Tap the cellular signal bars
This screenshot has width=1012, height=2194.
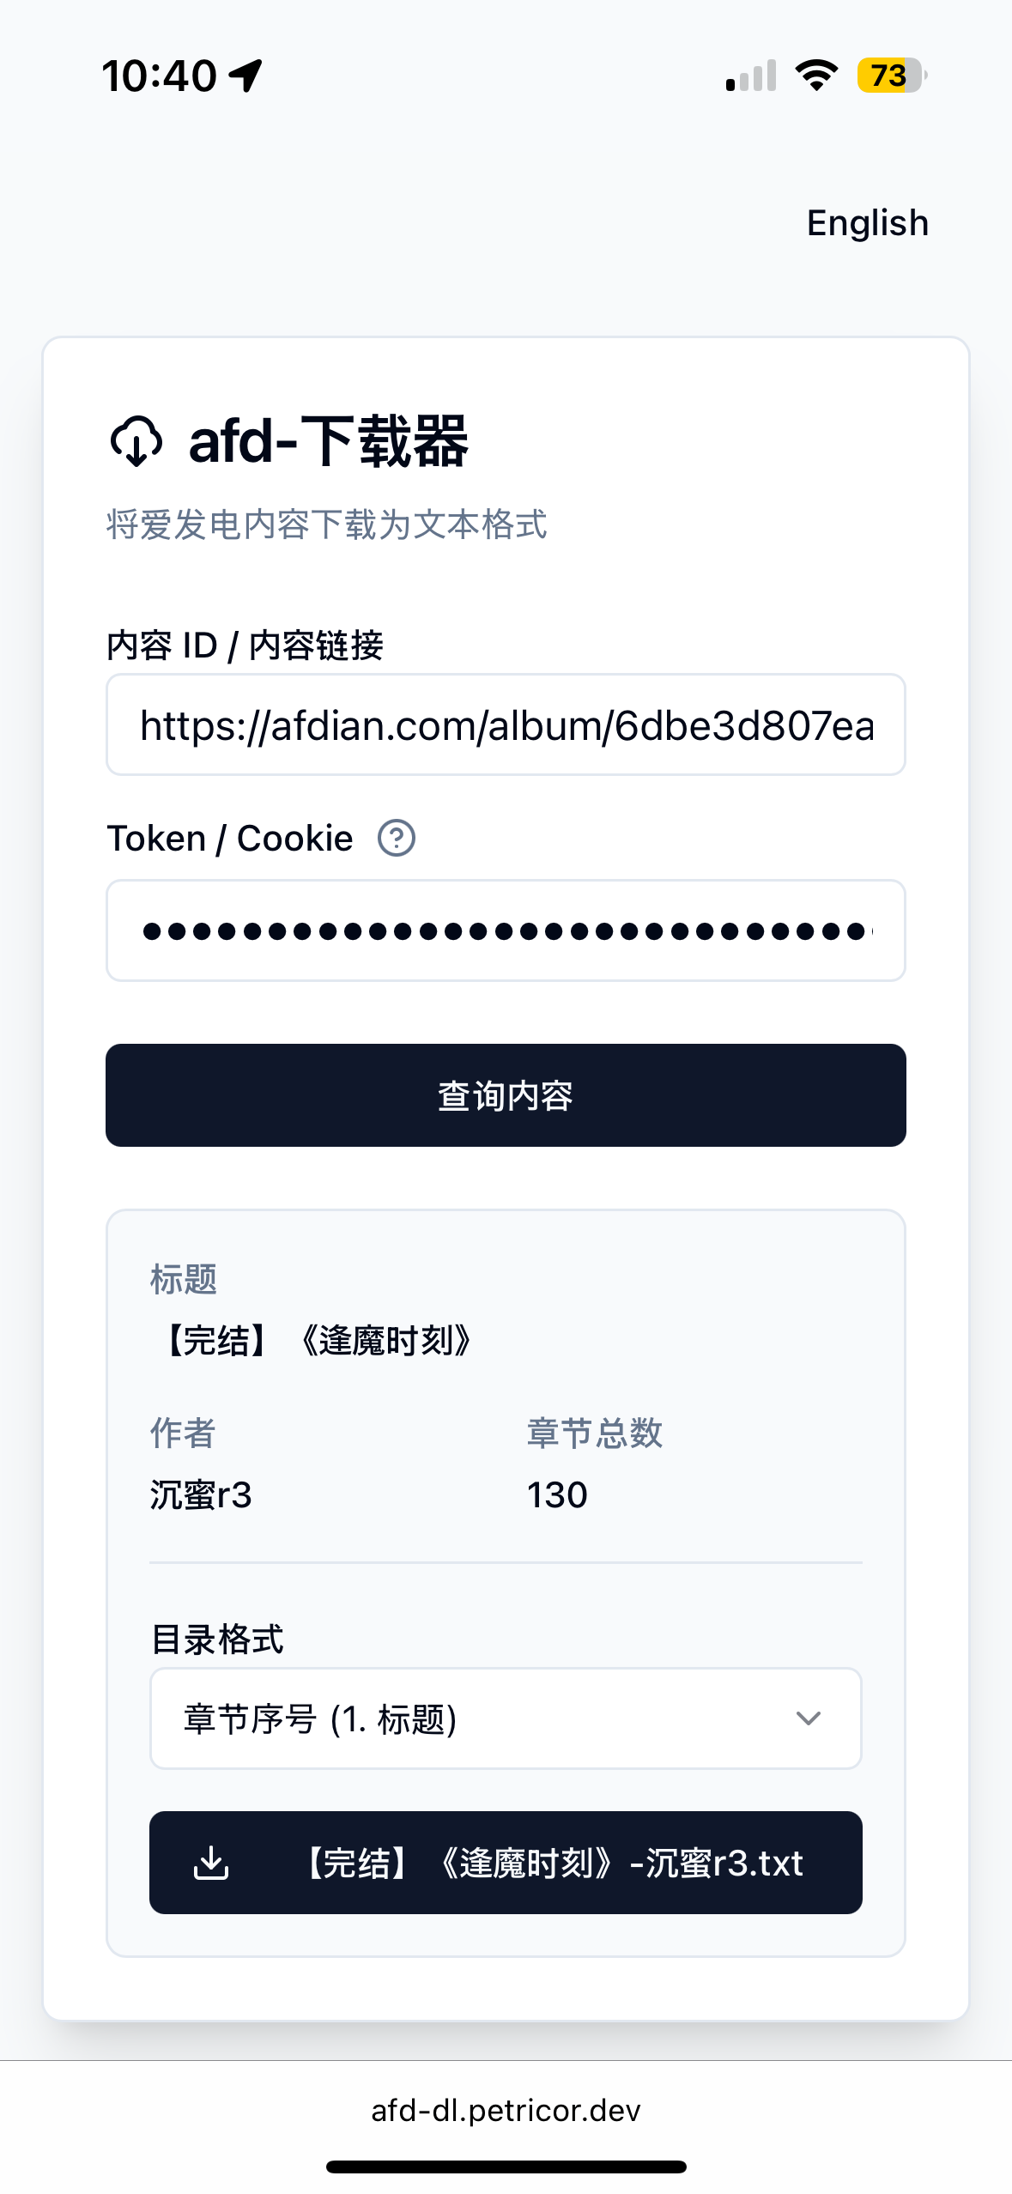[x=750, y=76]
